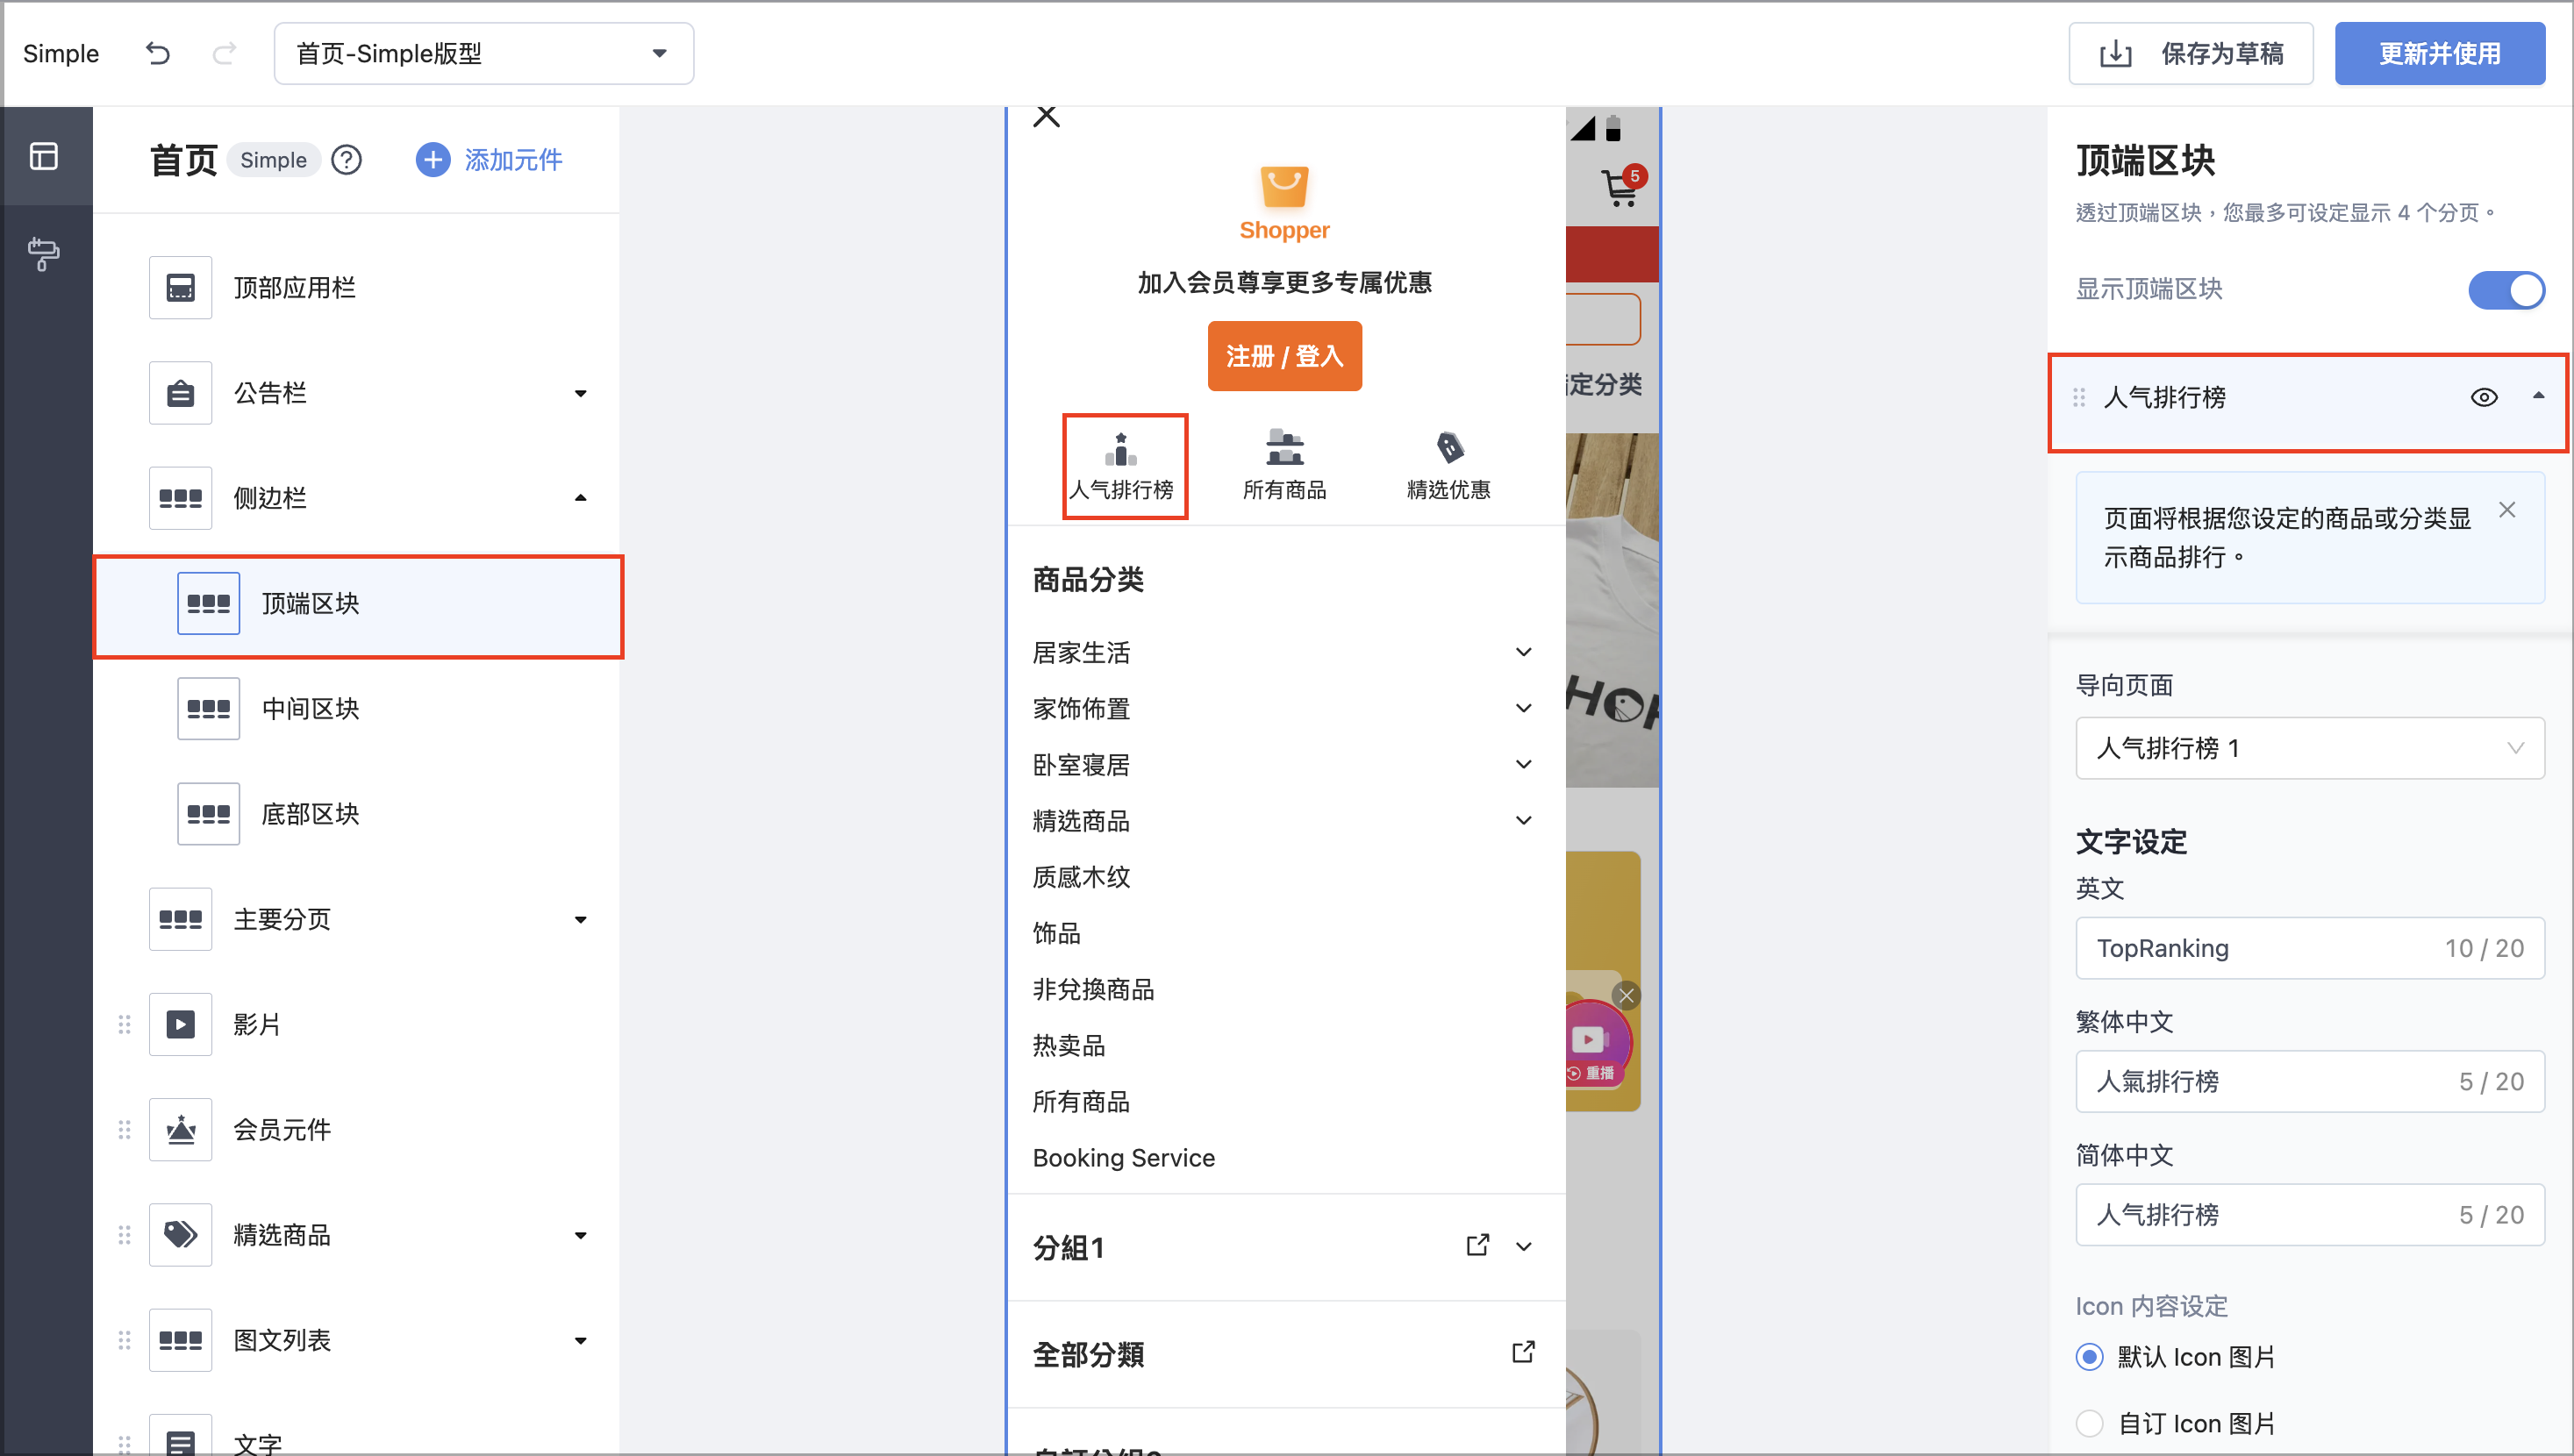
Task: Click the 繁体中文 人氣排行榜 field
Action: 2310,1081
